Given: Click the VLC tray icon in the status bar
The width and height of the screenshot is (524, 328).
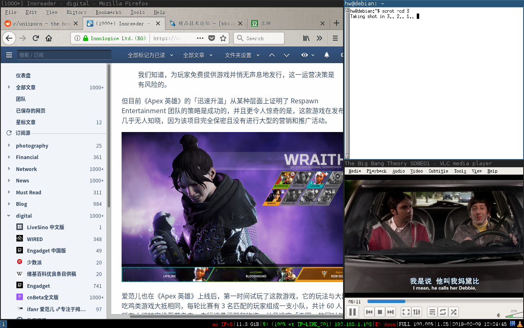Looking at the screenshot, I should [519, 324].
